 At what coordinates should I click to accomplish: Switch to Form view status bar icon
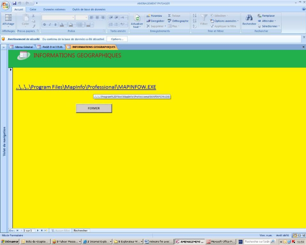tap(295, 235)
